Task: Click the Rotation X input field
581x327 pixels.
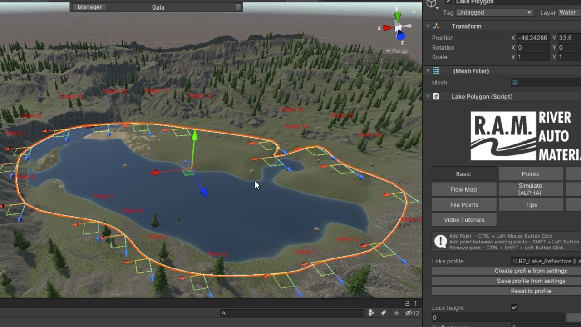Action: tap(534, 47)
